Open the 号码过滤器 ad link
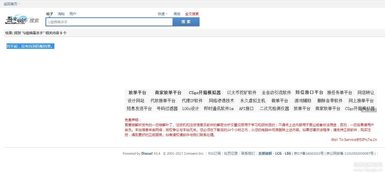 click(x=167, y=108)
